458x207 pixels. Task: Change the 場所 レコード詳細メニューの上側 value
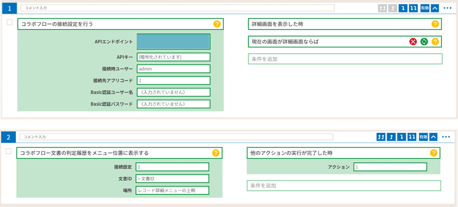coord(172,190)
